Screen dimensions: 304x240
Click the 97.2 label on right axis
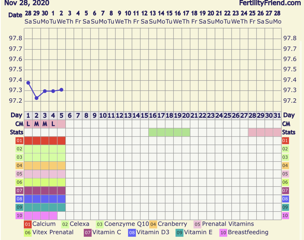(290, 100)
